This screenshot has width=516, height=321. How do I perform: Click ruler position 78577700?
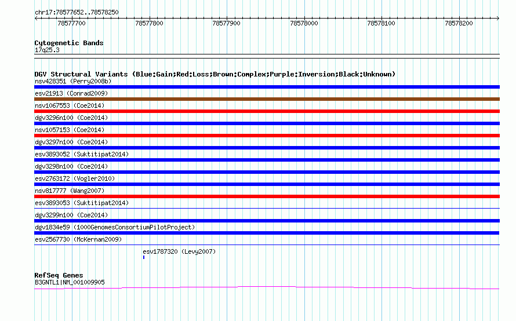coord(71,23)
